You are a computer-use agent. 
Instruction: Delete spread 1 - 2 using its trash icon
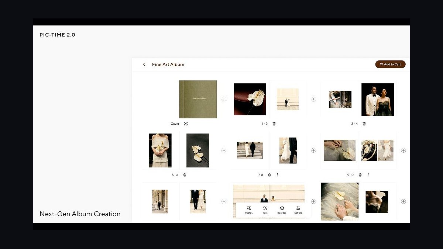point(274,124)
